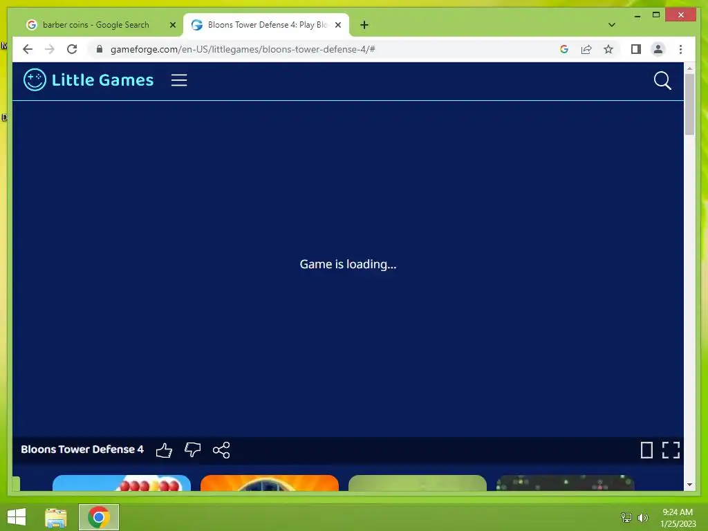View site security lock info
This screenshot has width=708, height=531.
click(100, 49)
